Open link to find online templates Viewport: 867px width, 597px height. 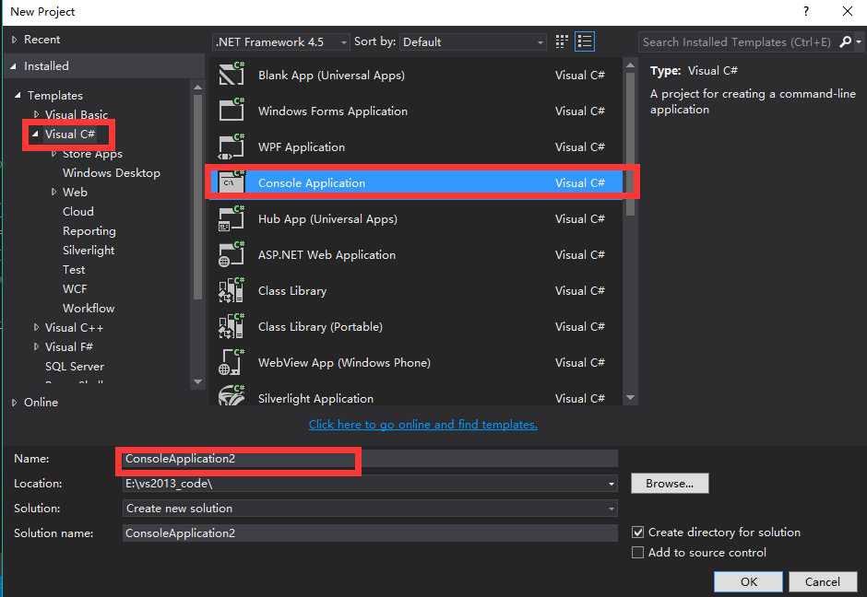click(x=423, y=424)
